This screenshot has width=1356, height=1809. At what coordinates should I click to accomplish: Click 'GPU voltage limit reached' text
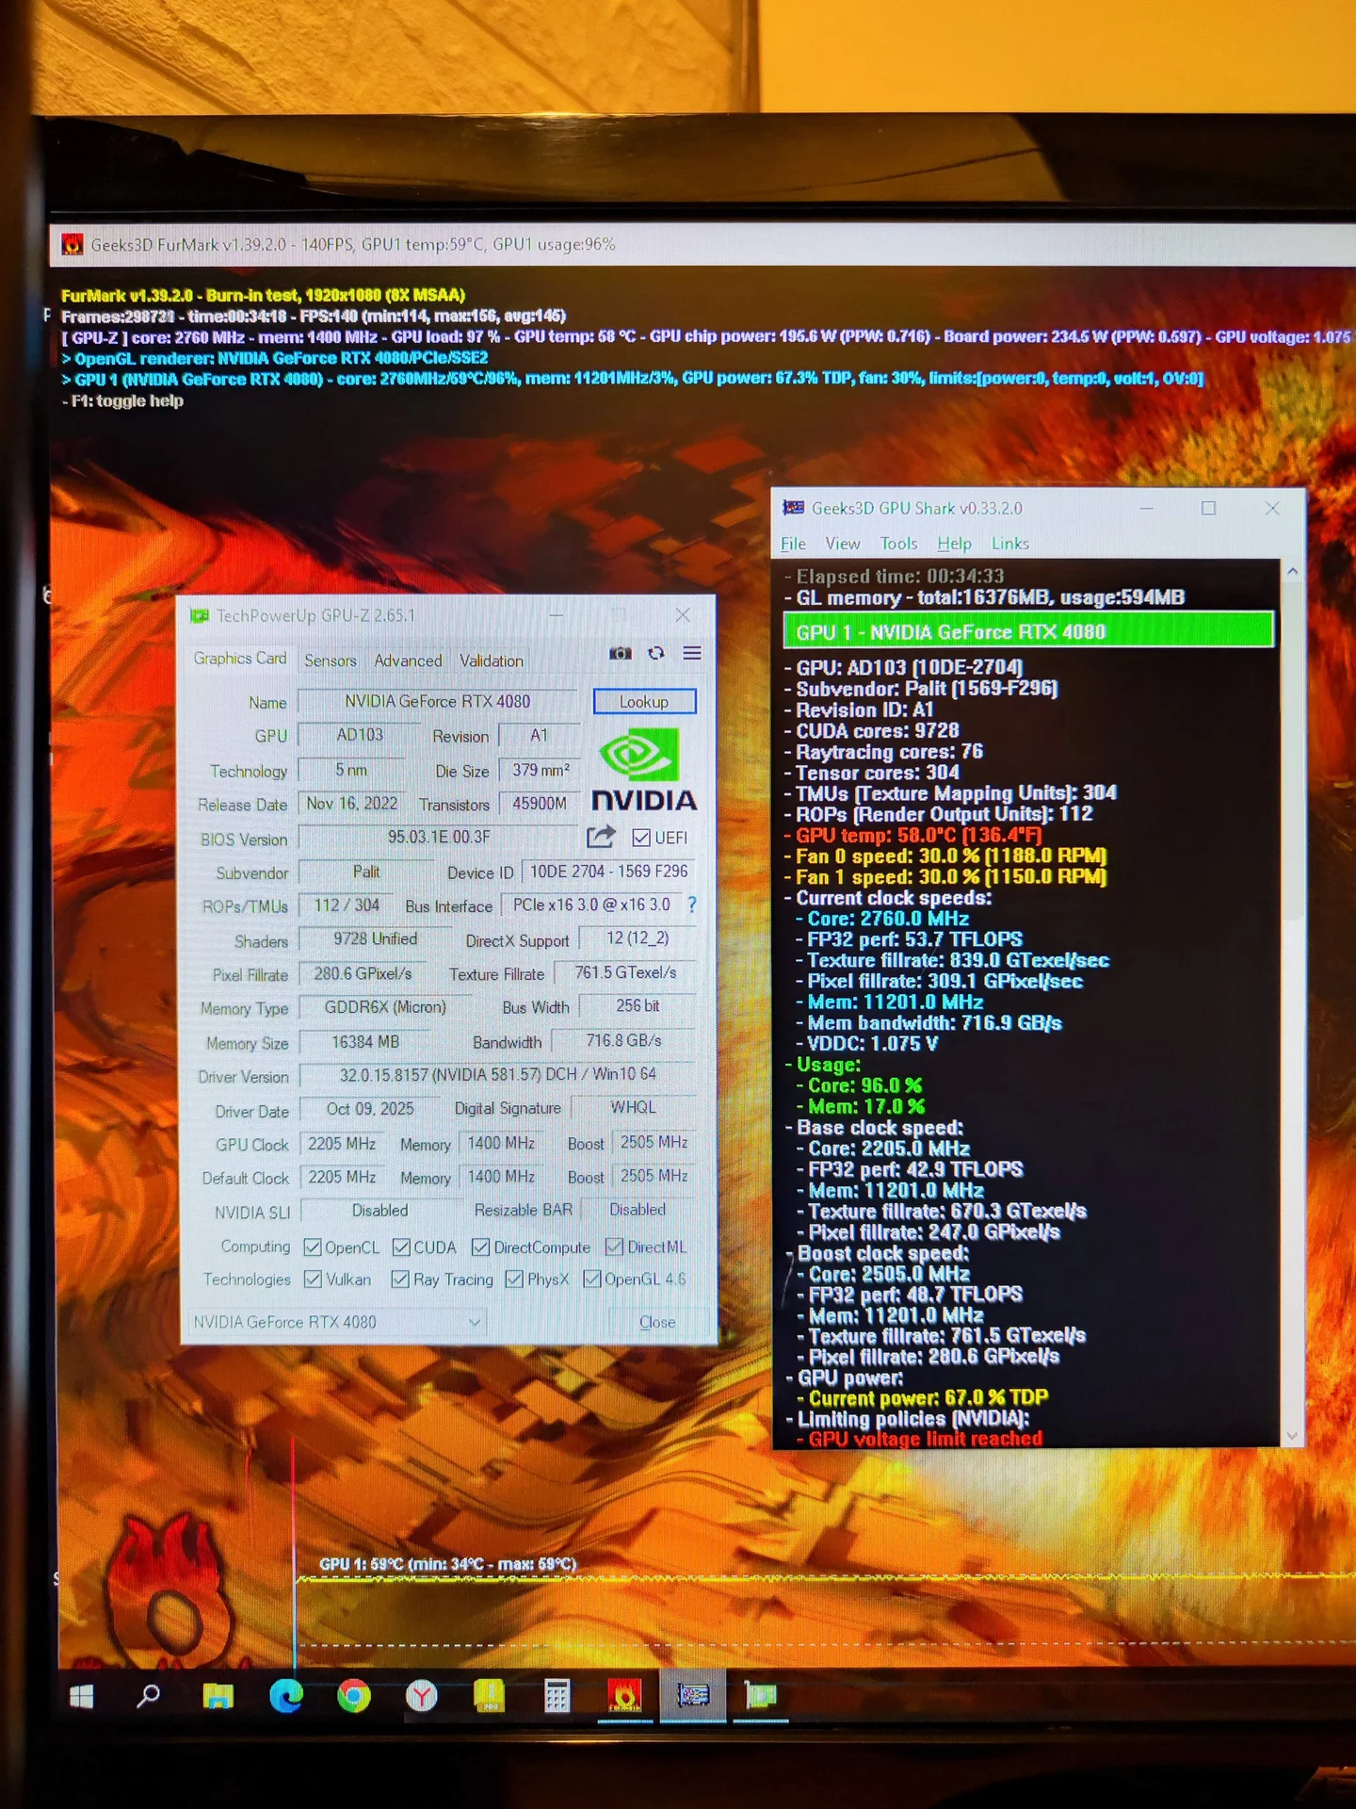[926, 1439]
